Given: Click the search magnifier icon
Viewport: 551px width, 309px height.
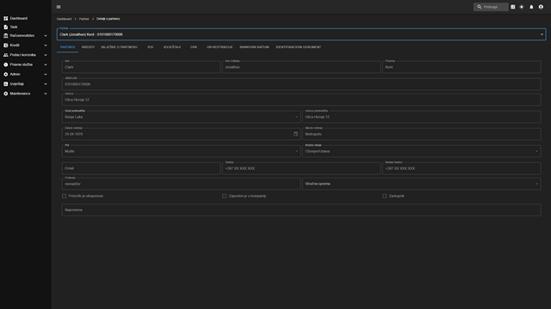Looking at the screenshot, I should 480,7.
